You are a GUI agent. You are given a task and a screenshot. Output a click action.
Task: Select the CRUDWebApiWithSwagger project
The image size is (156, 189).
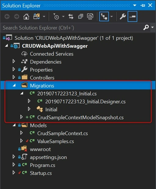[55, 46]
